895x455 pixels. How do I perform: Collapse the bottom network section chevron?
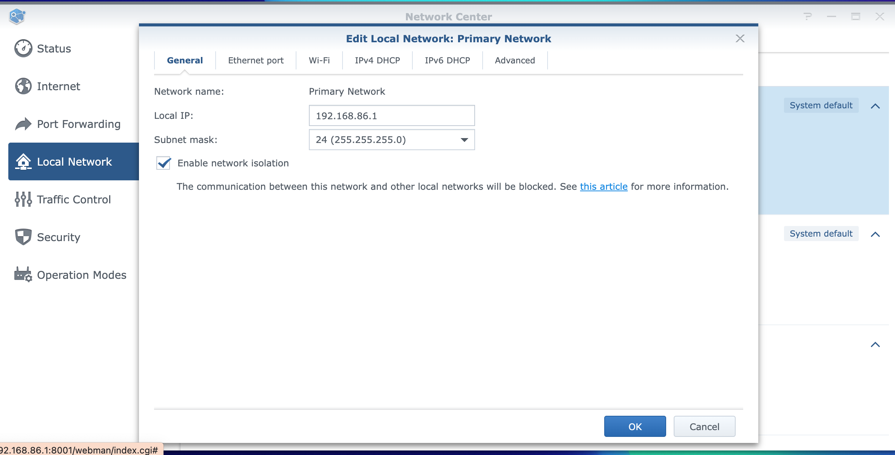pos(875,344)
